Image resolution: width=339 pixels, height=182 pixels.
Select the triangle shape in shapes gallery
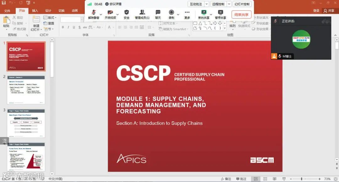[200, 23]
